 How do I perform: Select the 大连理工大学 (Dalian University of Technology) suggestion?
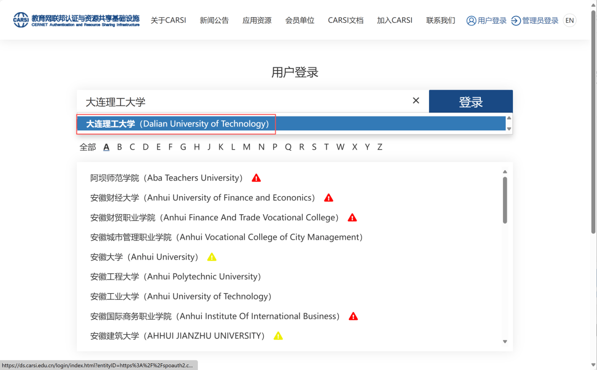(x=291, y=124)
